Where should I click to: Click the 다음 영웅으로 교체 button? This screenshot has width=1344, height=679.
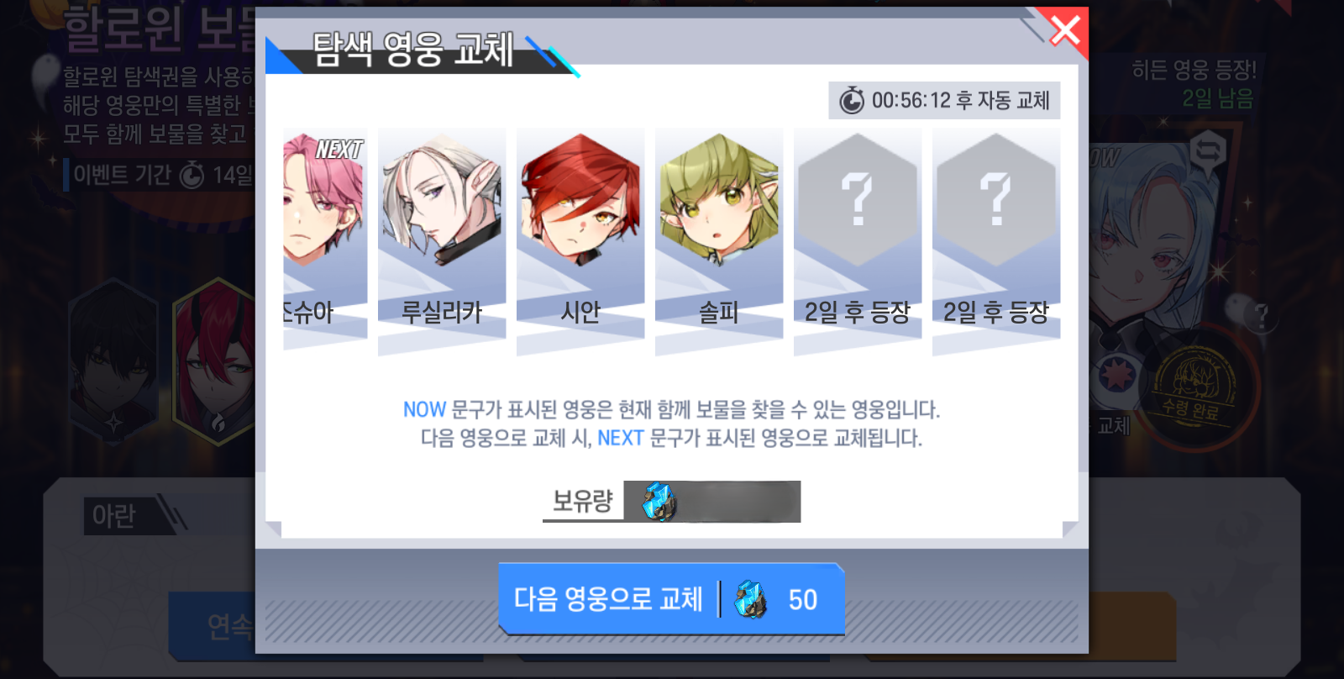671,599
